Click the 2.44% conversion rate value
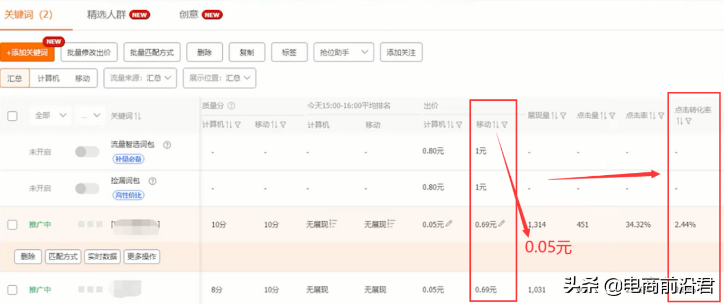 click(685, 225)
